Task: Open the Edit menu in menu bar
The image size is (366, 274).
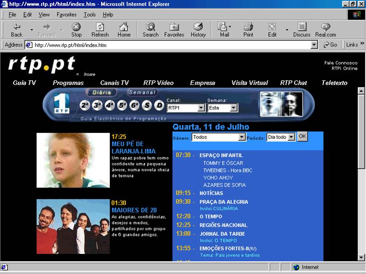Action: point(27,15)
